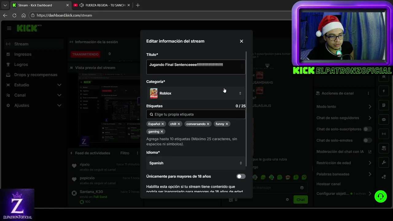Remove the gaming tag
The image size is (393, 221).
(x=162, y=131)
